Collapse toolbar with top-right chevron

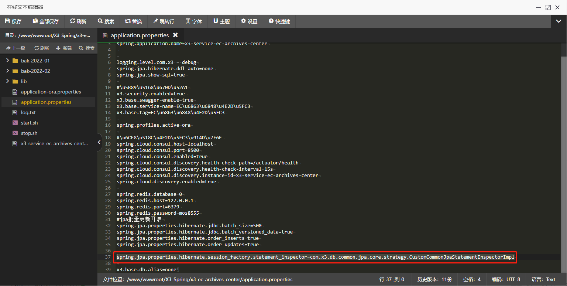559,21
